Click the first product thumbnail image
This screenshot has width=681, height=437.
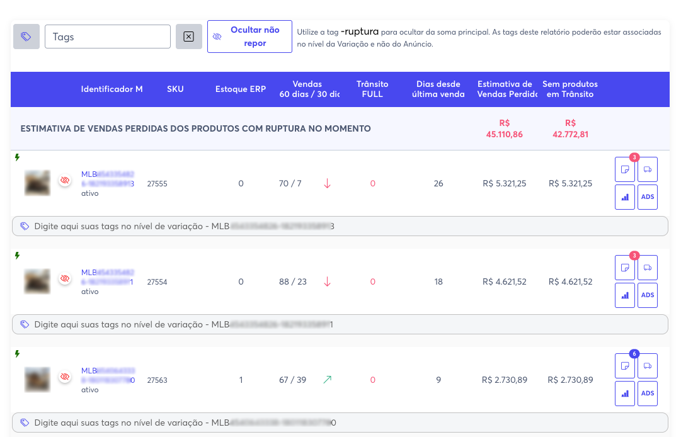point(37,183)
